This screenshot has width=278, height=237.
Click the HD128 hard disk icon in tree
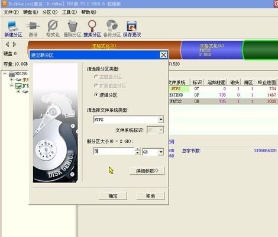[12, 74]
